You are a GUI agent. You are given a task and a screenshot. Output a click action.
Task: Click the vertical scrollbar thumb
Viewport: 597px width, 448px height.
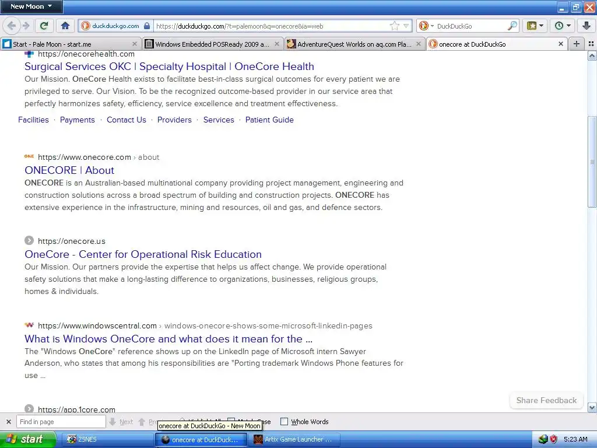click(x=592, y=162)
